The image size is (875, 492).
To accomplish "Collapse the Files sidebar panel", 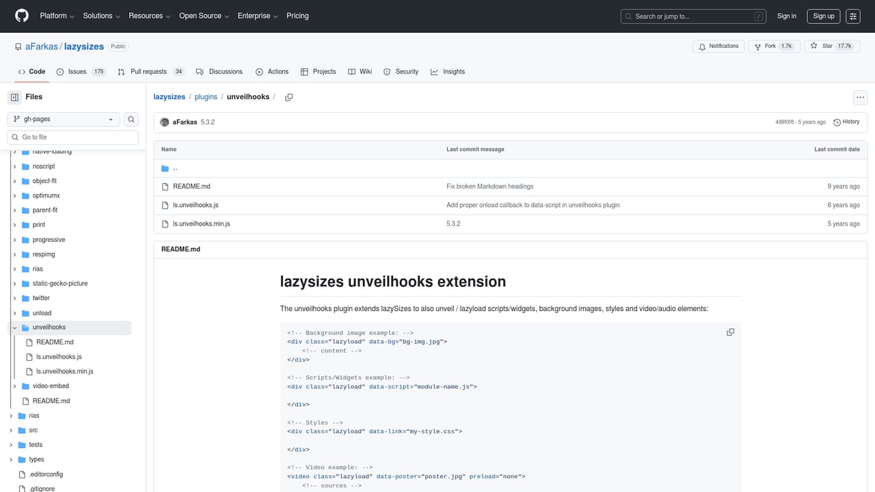I will coord(14,97).
